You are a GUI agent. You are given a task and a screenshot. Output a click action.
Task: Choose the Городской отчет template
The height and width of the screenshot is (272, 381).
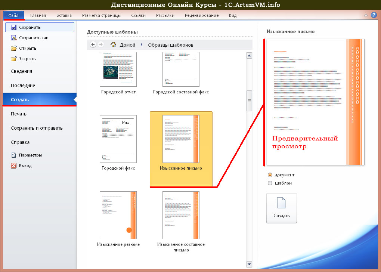(118, 73)
